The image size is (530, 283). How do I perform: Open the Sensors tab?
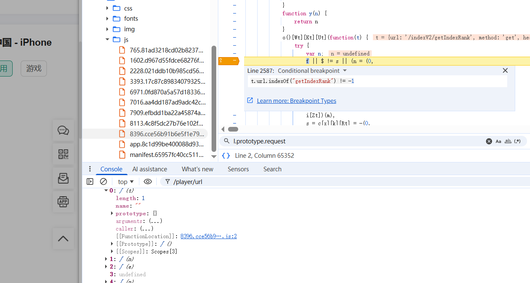click(x=238, y=169)
